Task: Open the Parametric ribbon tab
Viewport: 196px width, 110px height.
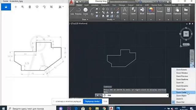Action: coord(105,5)
